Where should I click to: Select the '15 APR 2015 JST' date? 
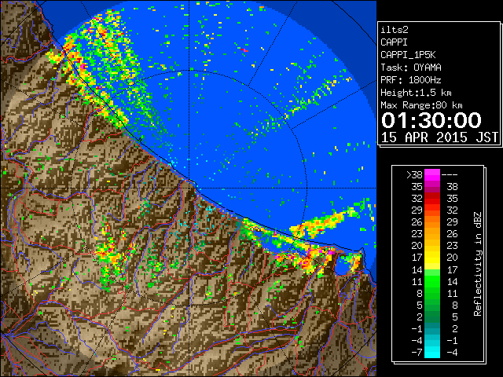439,137
